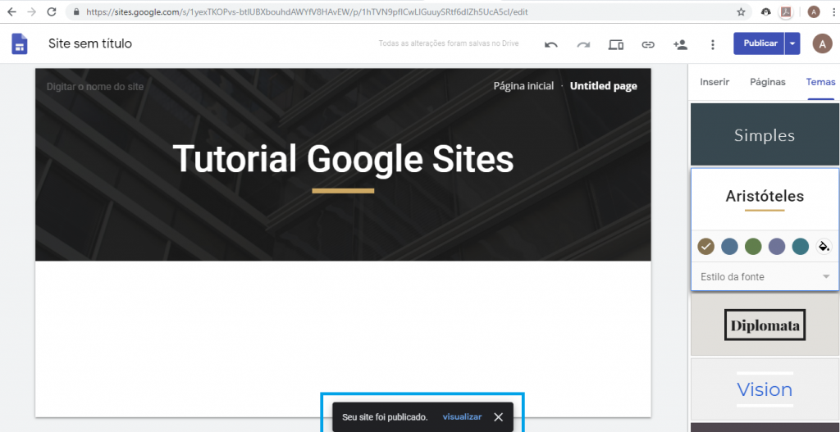Click the visualizar link in the notification

pyautogui.click(x=462, y=417)
